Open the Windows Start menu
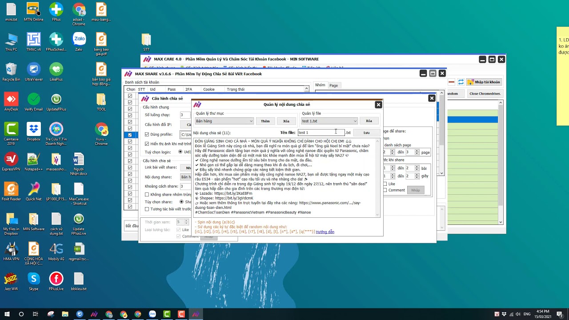 7,314
